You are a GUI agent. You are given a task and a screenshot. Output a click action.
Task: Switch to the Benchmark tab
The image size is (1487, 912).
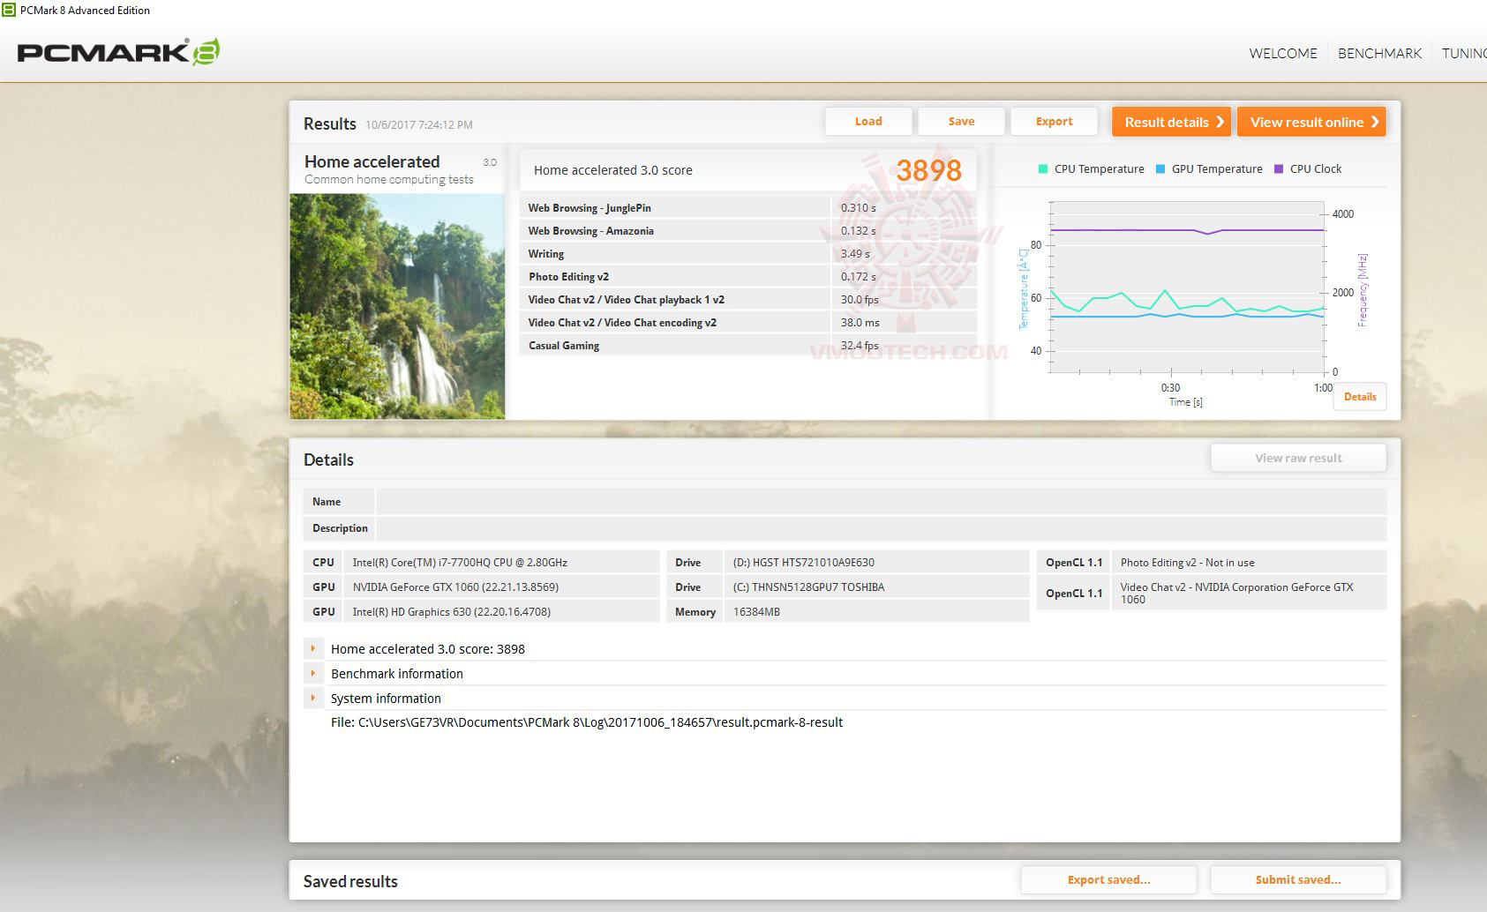point(1379,53)
